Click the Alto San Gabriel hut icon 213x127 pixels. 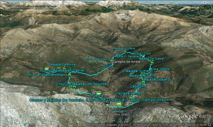pos(70,75)
